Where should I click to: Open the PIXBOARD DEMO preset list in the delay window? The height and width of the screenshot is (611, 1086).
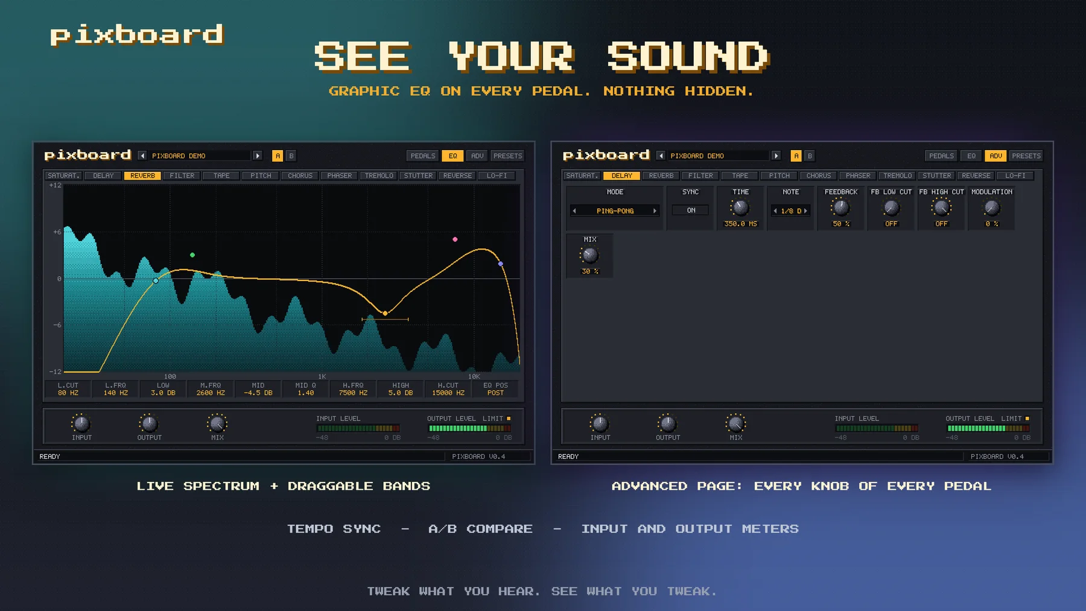[x=719, y=156]
